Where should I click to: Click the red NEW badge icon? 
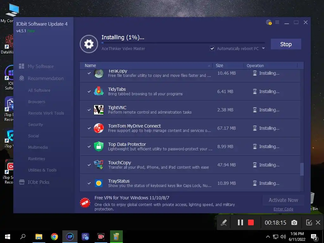pos(85,203)
